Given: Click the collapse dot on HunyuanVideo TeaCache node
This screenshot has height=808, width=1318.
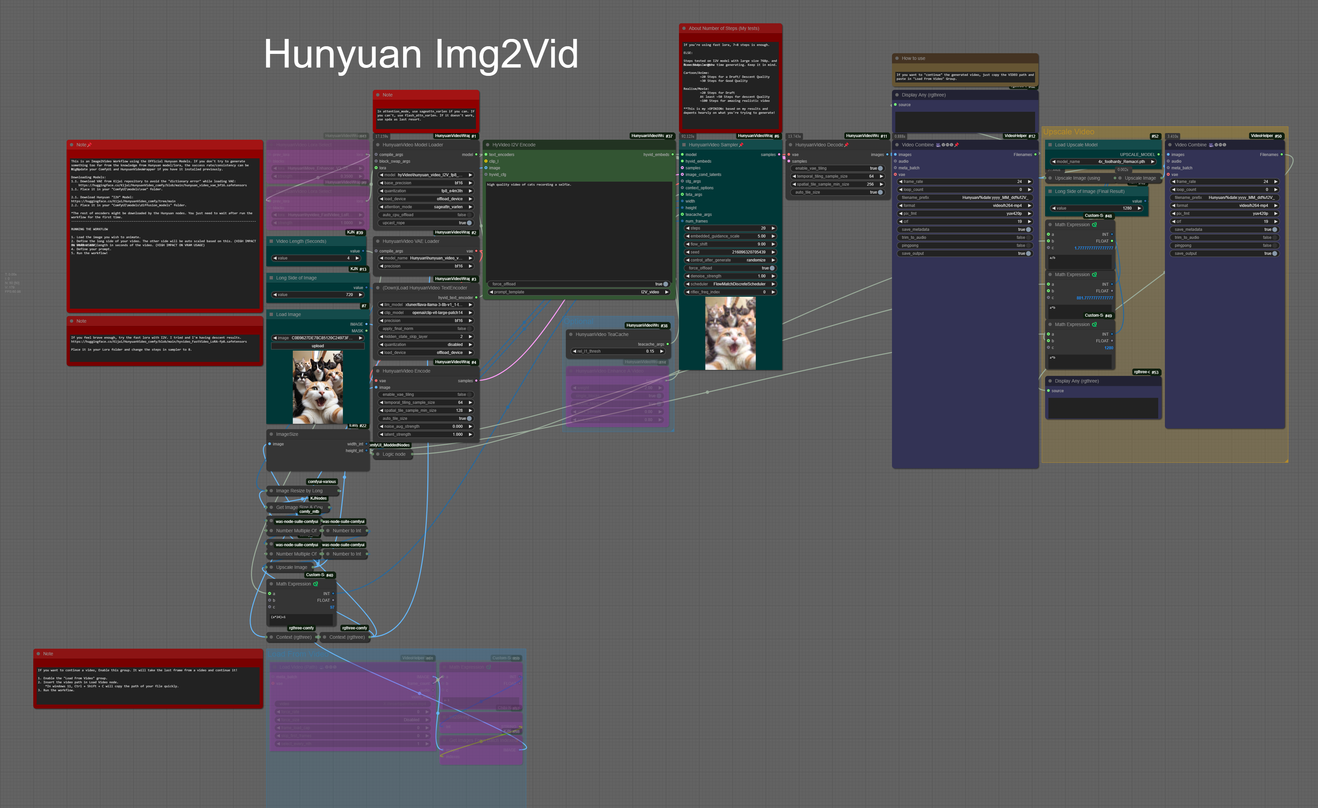Looking at the screenshot, I should 571,334.
